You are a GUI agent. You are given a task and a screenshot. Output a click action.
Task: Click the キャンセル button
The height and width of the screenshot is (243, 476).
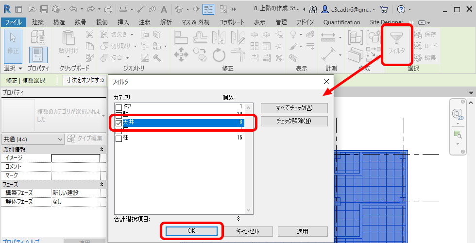coord(247,231)
